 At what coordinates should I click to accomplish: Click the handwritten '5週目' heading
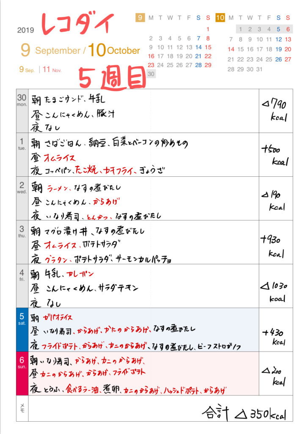(112, 78)
